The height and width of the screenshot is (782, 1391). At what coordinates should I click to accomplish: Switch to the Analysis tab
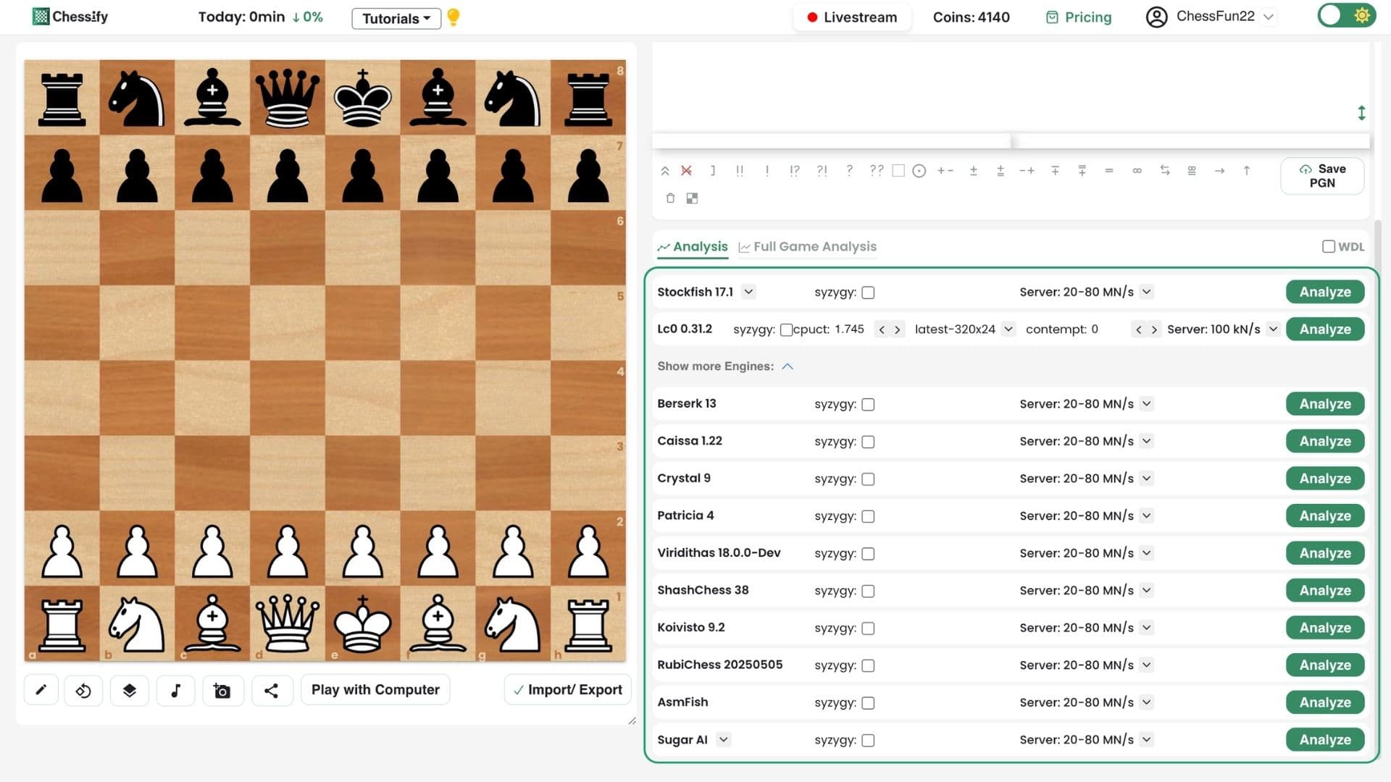click(693, 247)
